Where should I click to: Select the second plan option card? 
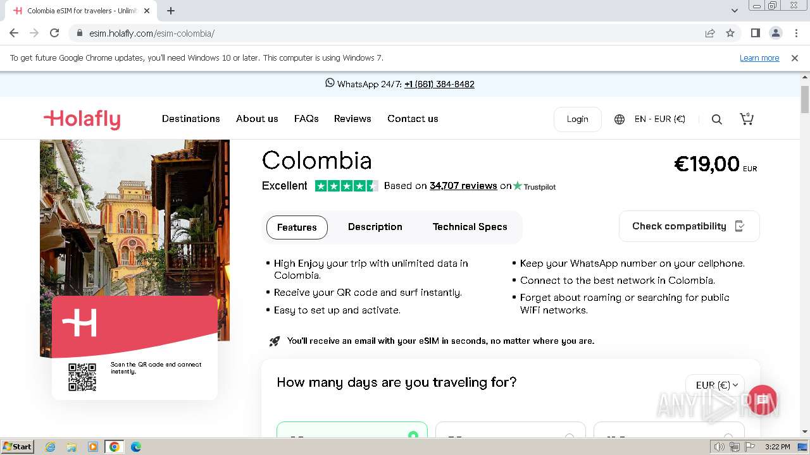coord(510,430)
